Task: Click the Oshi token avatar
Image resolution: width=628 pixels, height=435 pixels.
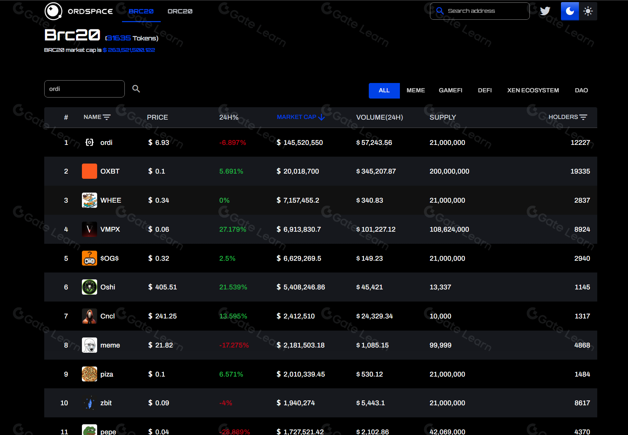Action: [x=90, y=287]
